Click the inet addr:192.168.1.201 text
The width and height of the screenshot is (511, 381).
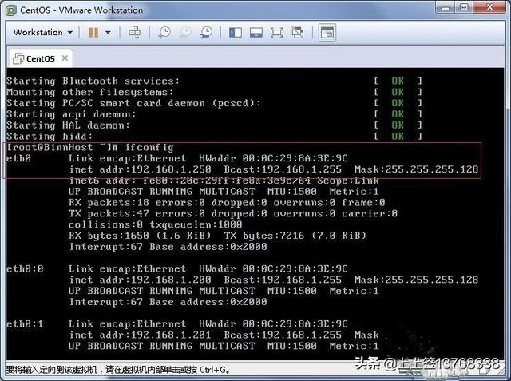click(141, 335)
